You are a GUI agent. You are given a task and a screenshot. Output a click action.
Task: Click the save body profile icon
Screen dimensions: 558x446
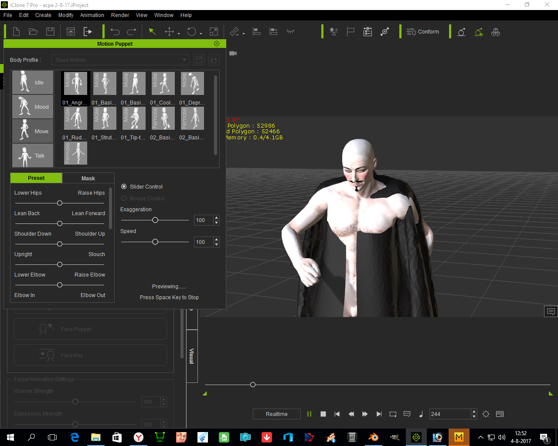(198, 60)
